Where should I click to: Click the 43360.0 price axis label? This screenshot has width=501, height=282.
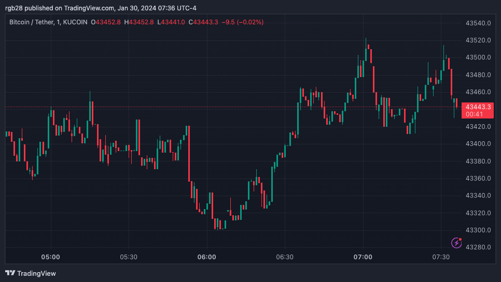pos(478,179)
